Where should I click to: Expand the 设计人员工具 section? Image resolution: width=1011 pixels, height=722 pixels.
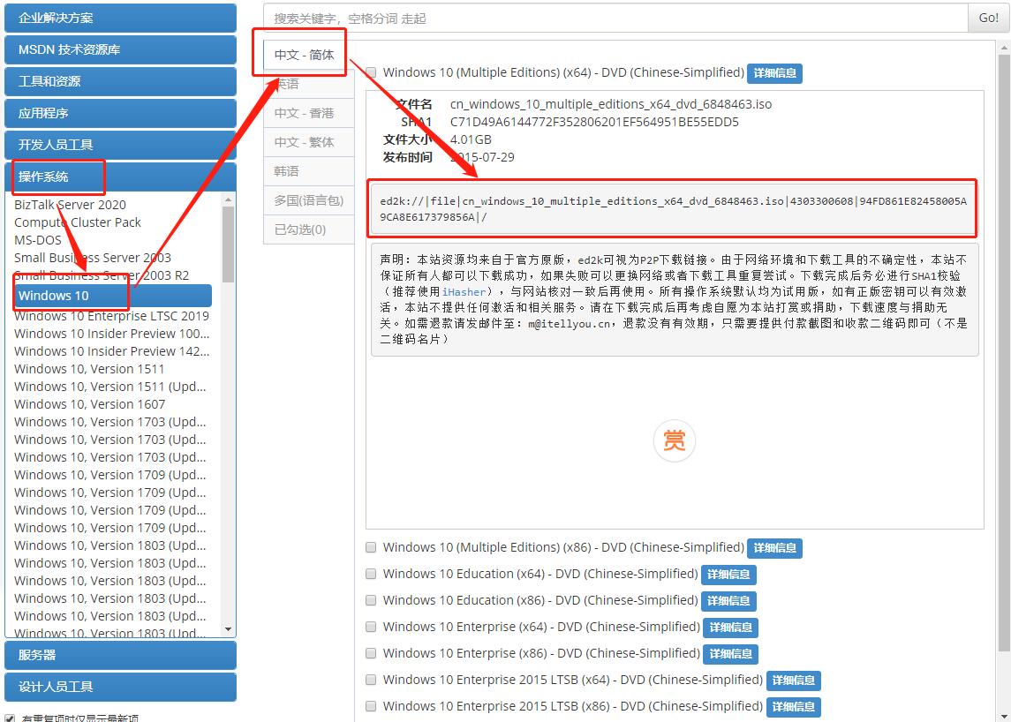[x=121, y=687]
